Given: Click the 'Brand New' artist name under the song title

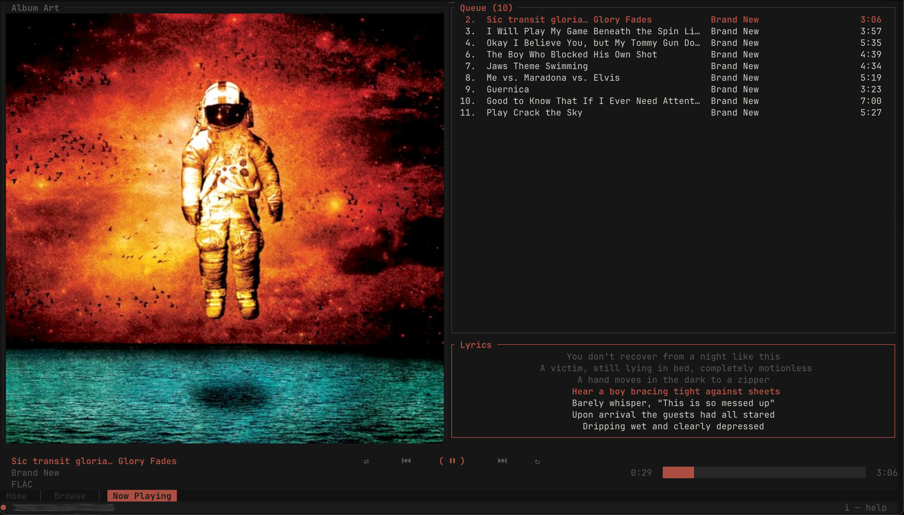Looking at the screenshot, I should (35, 473).
